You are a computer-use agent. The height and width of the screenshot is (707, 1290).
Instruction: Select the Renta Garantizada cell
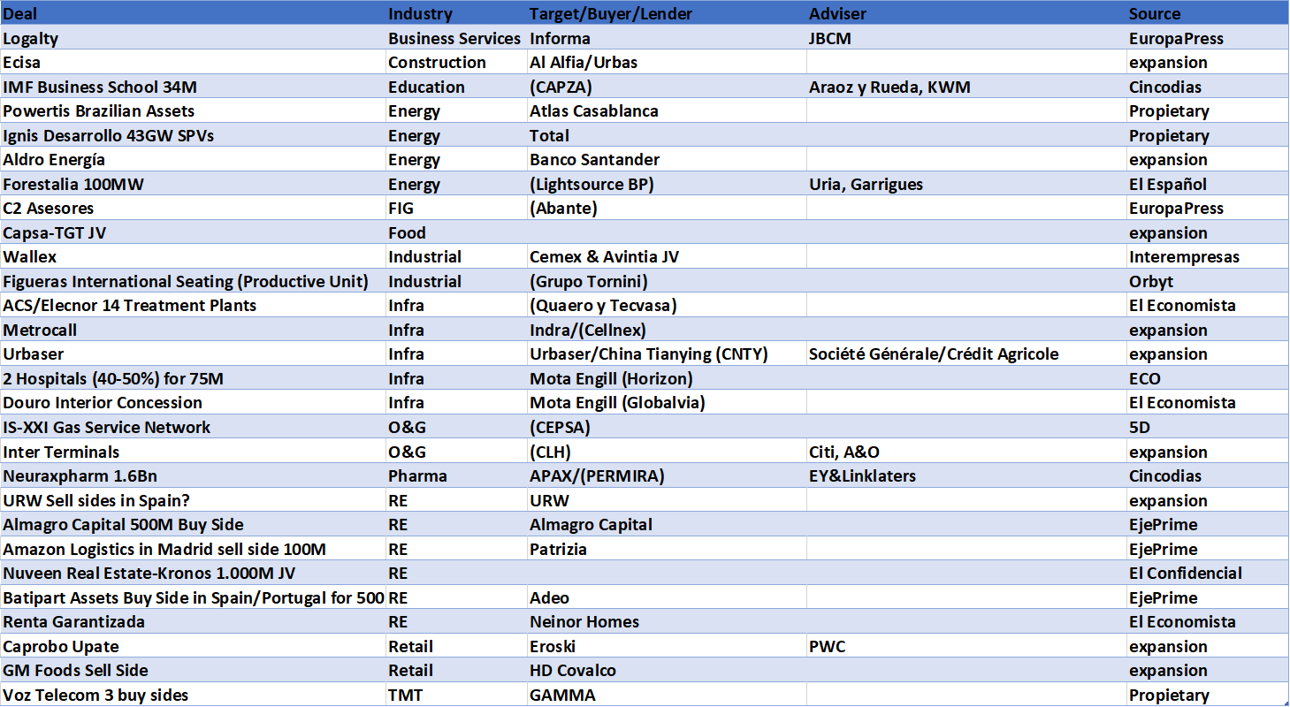tap(193, 621)
